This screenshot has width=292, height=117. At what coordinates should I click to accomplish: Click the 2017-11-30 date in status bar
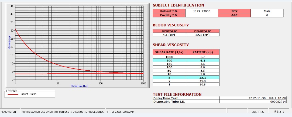coord(258,112)
